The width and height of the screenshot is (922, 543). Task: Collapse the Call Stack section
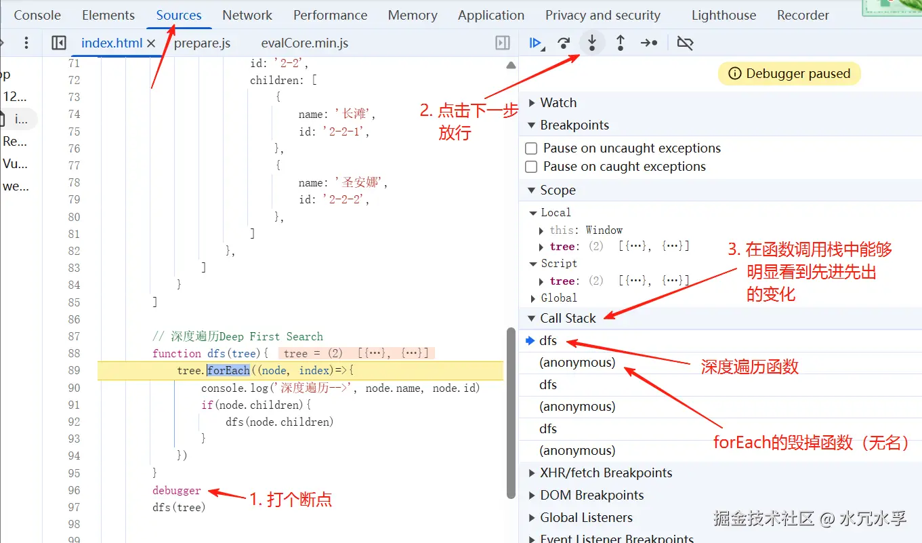coord(532,319)
